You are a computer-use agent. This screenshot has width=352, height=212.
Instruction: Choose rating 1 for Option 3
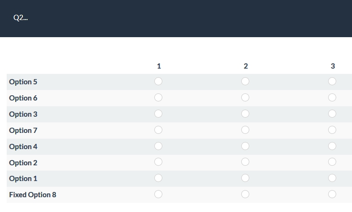(159, 114)
